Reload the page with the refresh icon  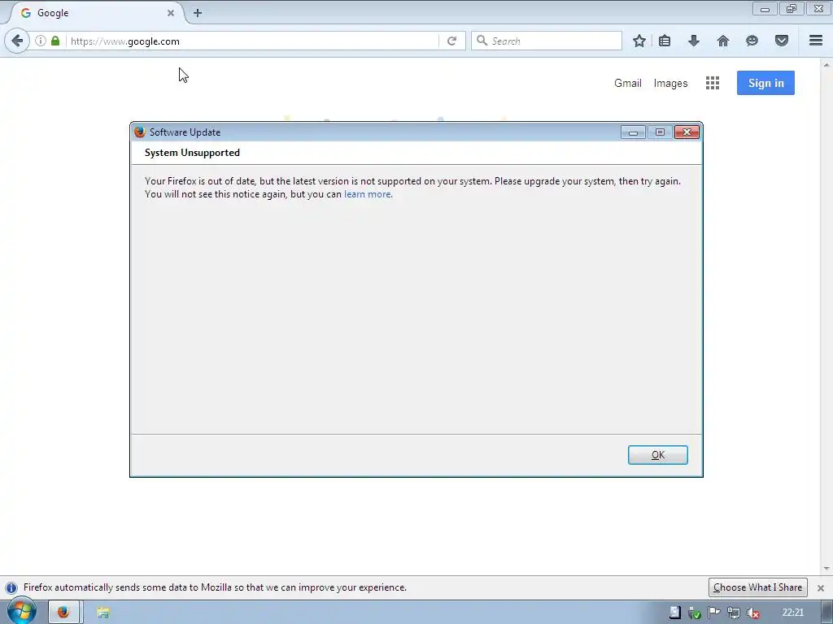451,41
